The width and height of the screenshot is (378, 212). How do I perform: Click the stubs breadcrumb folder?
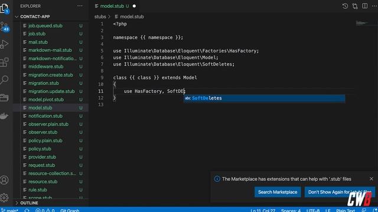click(x=100, y=16)
